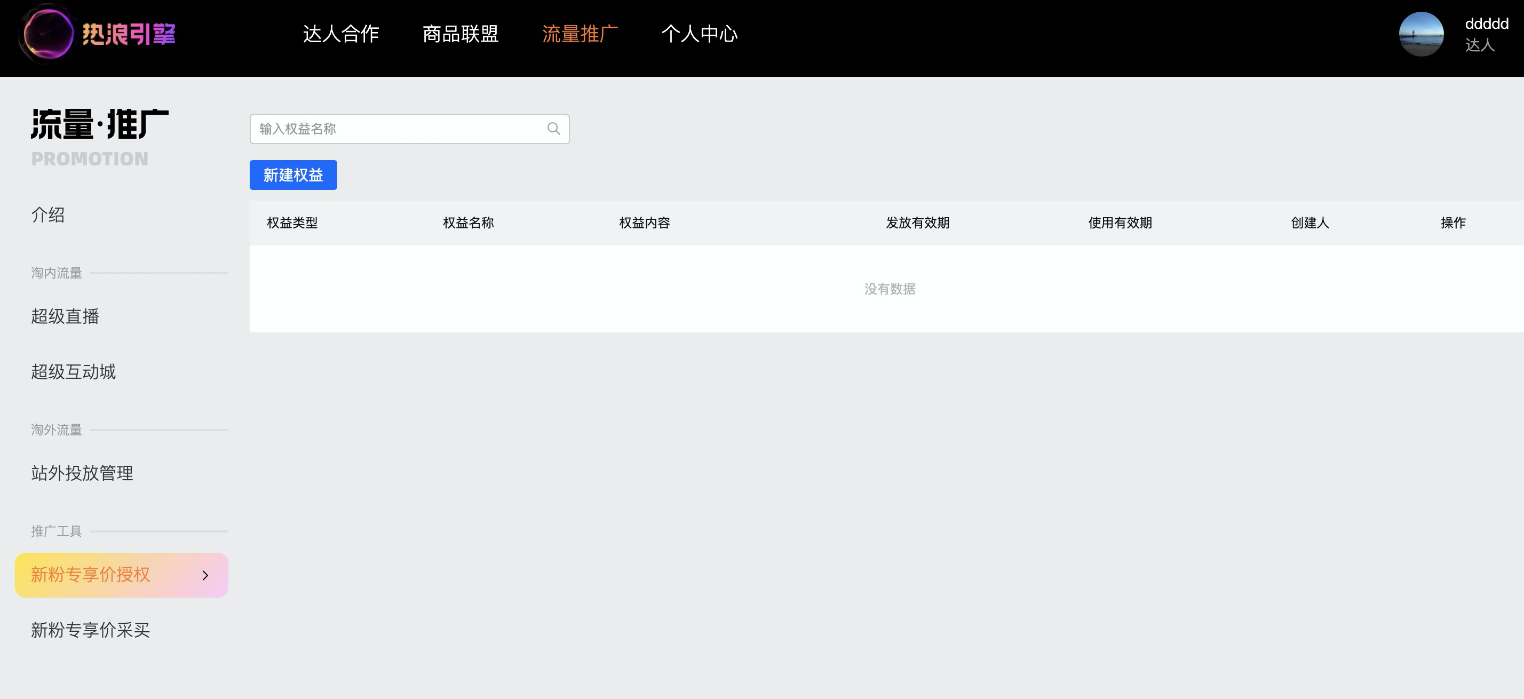
Task: Open the 介绍 sidebar item
Action: coord(48,215)
